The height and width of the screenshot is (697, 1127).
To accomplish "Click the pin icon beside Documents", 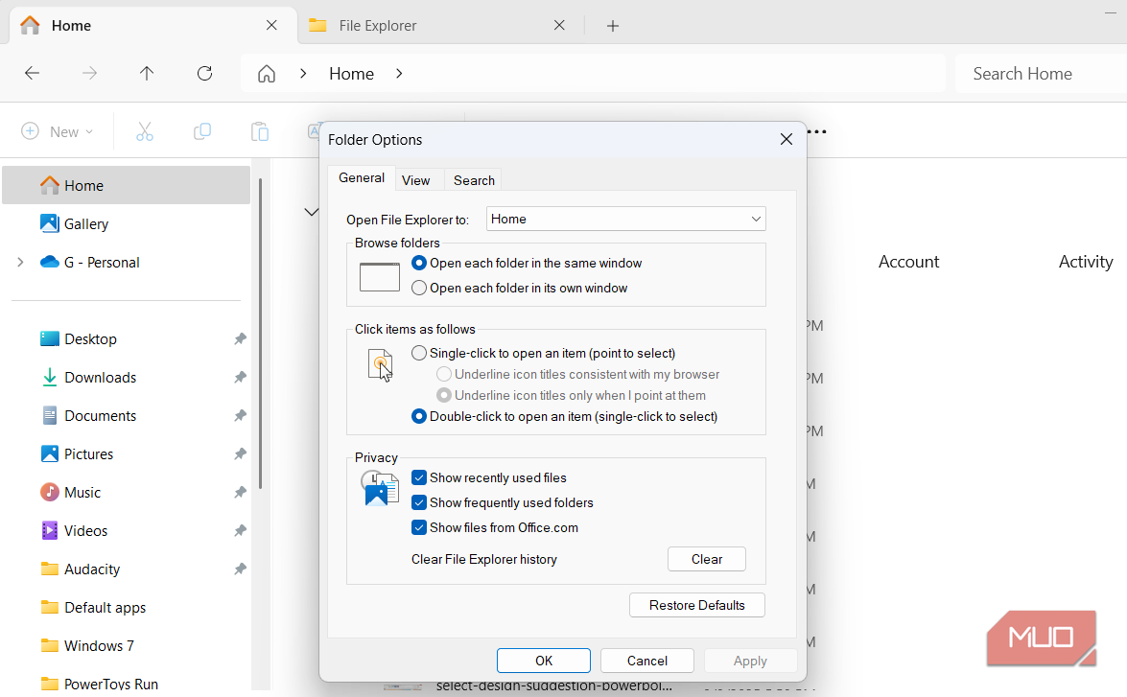I will pos(240,415).
